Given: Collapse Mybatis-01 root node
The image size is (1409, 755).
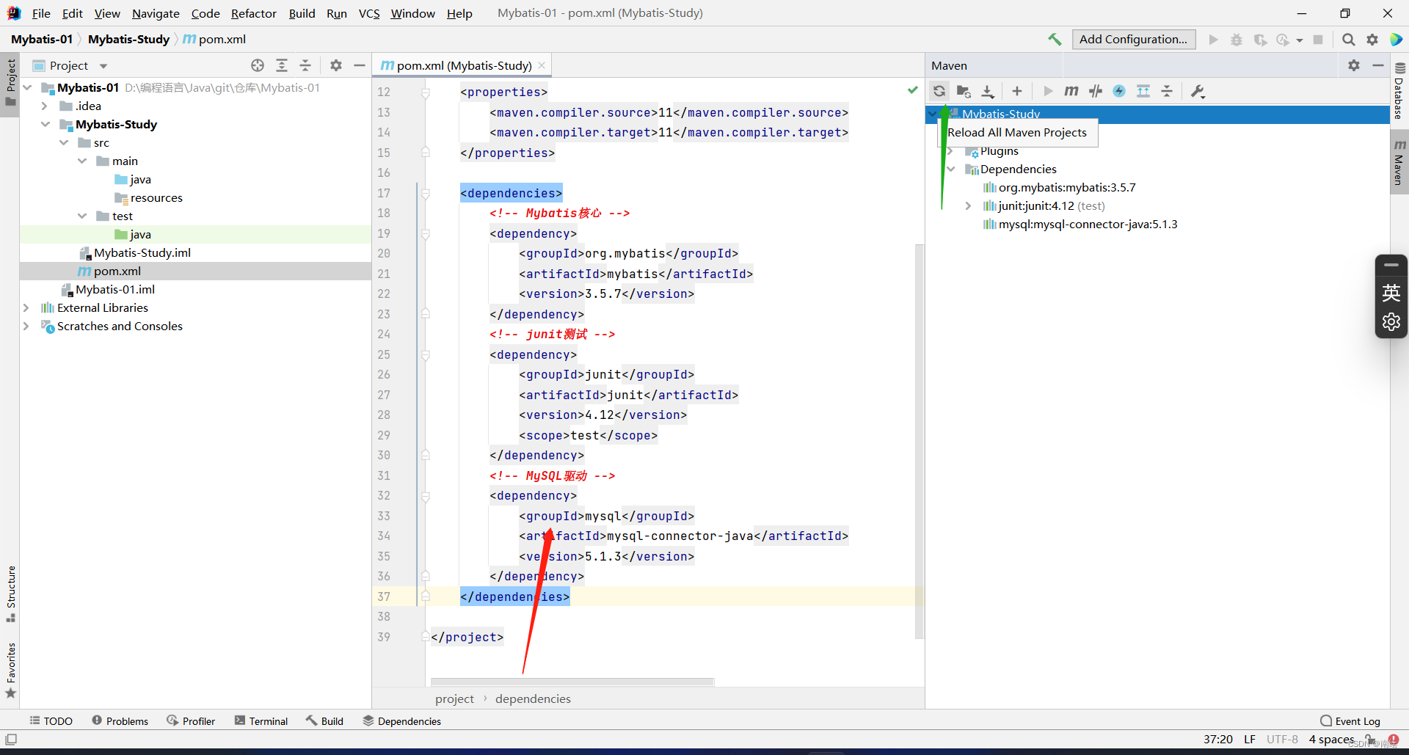Looking at the screenshot, I should click(27, 87).
